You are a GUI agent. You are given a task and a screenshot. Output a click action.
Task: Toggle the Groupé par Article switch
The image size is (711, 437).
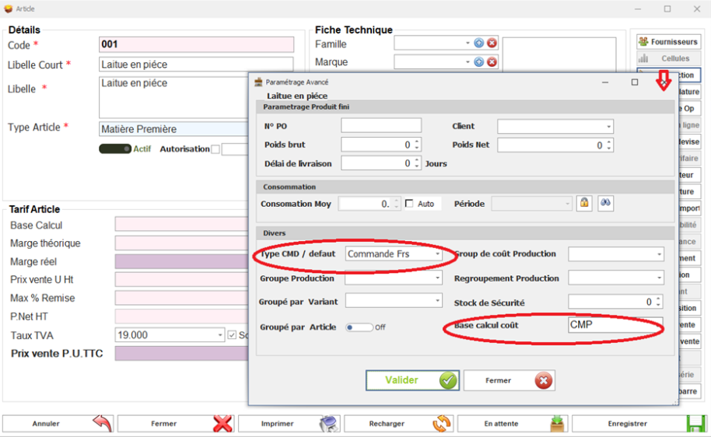pos(359,327)
